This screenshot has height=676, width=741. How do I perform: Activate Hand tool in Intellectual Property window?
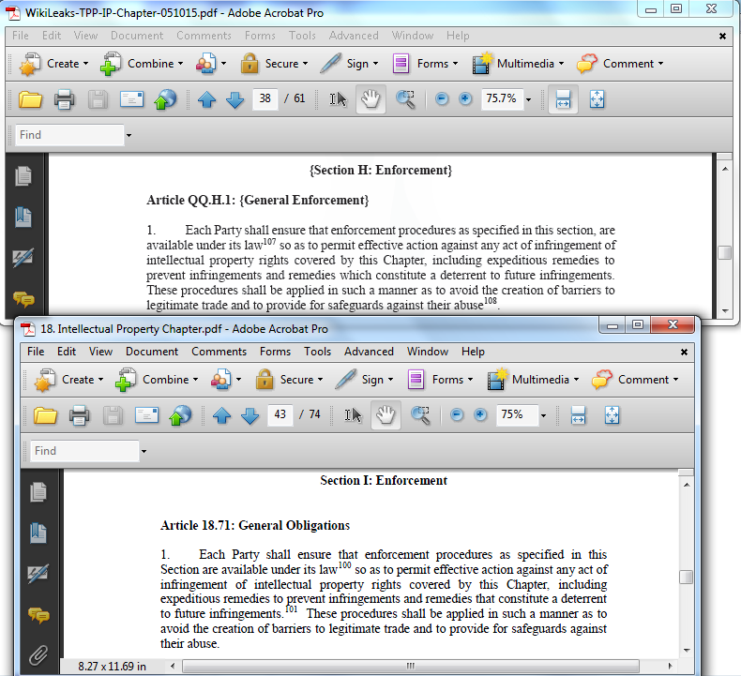386,415
